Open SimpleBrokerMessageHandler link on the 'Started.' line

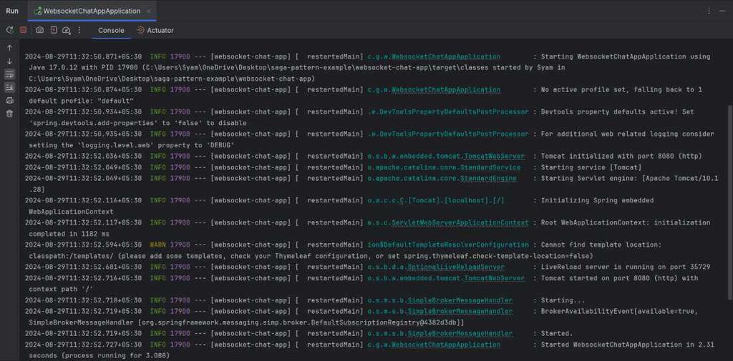point(460,333)
